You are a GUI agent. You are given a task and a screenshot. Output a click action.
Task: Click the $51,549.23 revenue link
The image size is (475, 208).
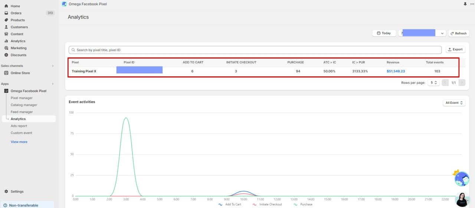click(396, 71)
